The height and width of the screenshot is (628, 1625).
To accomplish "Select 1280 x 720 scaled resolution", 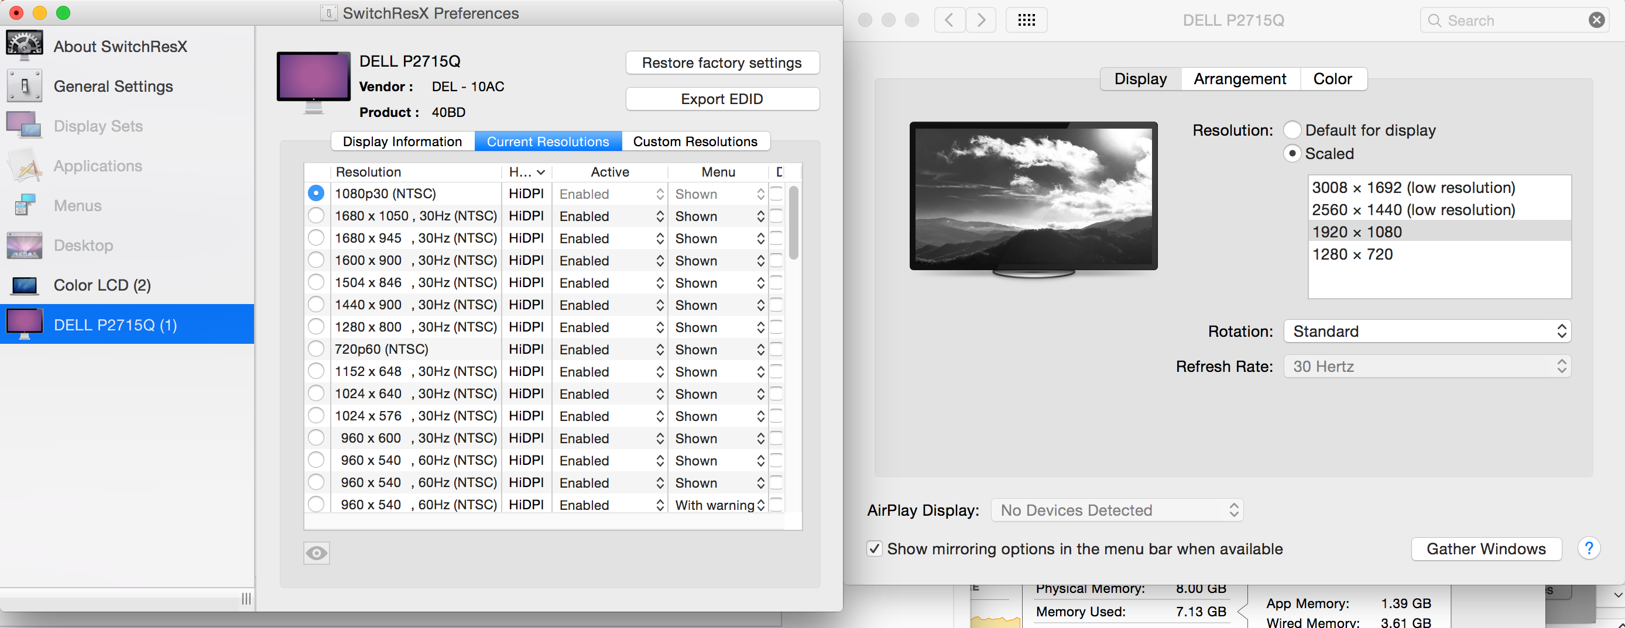I will [x=1439, y=254].
